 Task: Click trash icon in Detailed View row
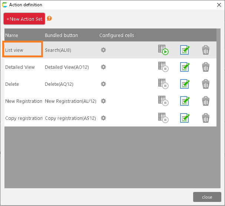206,67
